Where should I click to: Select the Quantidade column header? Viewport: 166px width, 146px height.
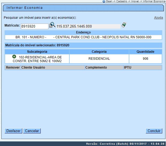[x=145, y=52]
